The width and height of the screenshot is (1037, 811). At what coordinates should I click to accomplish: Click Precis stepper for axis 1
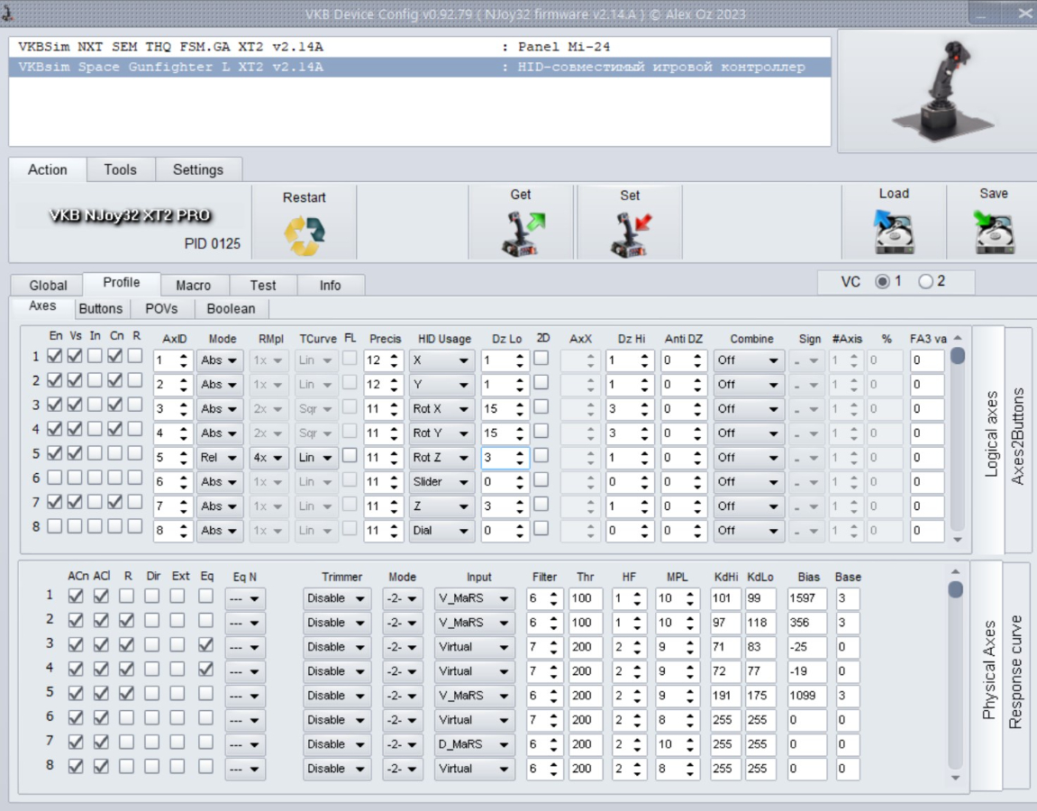[394, 360]
